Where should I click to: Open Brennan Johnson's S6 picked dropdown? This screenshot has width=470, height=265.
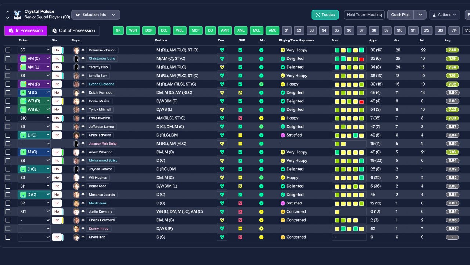[34, 50]
